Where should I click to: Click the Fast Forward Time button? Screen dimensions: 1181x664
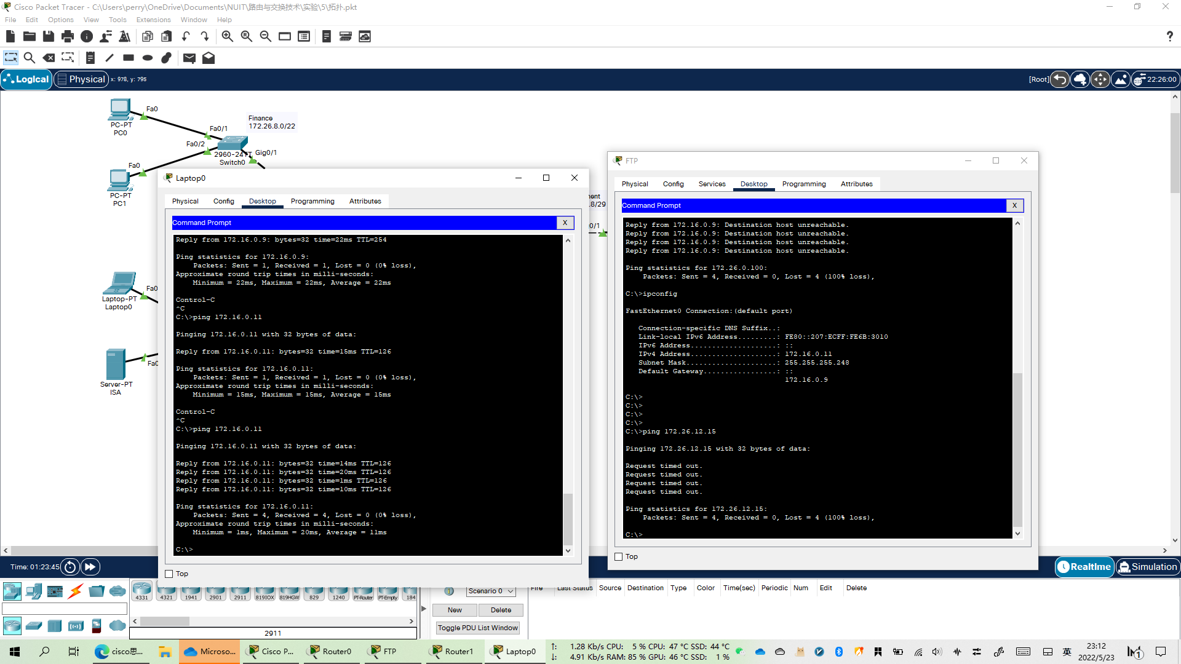(90, 567)
